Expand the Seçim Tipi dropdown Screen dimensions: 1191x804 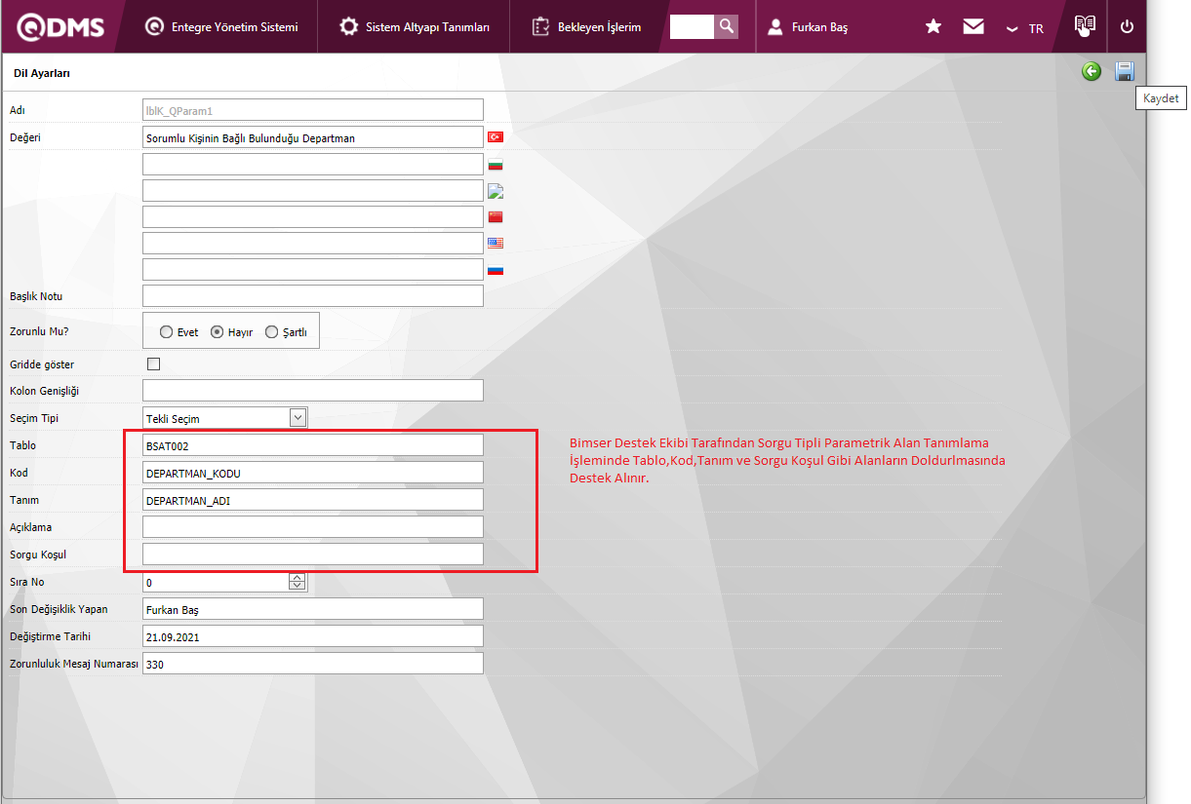[x=298, y=418]
